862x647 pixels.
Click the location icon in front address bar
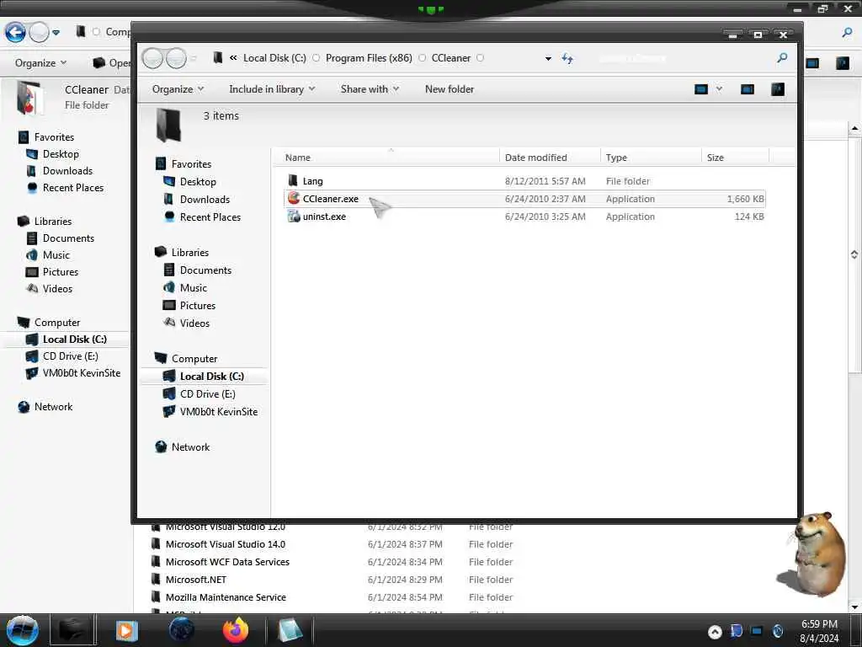click(x=218, y=58)
